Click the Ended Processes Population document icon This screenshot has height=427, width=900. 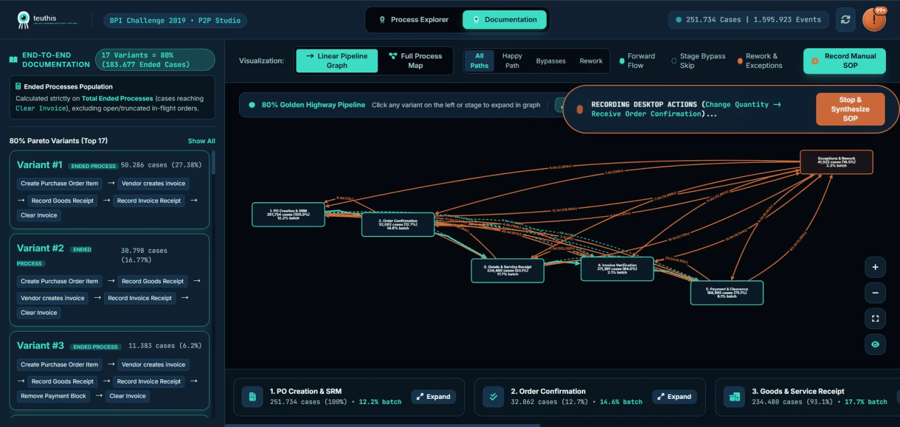point(18,87)
